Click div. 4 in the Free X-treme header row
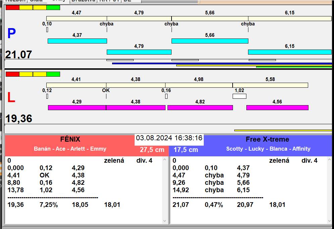Screen dimensions: 334x229 309,160
